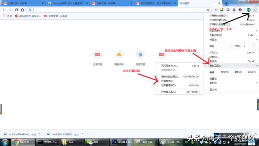Screen dimensions: 259x146
Task: Choose 打开新的窗口 from the menu
Action: [231, 20]
